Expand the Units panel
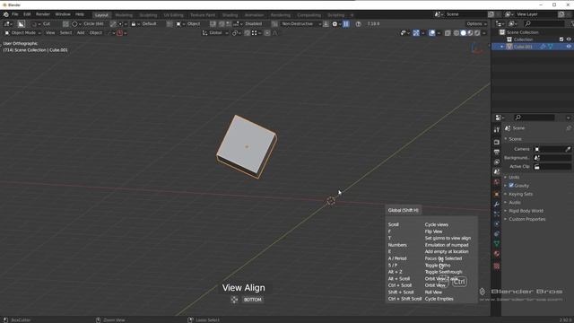The width and height of the screenshot is (574, 323). click(x=514, y=177)
